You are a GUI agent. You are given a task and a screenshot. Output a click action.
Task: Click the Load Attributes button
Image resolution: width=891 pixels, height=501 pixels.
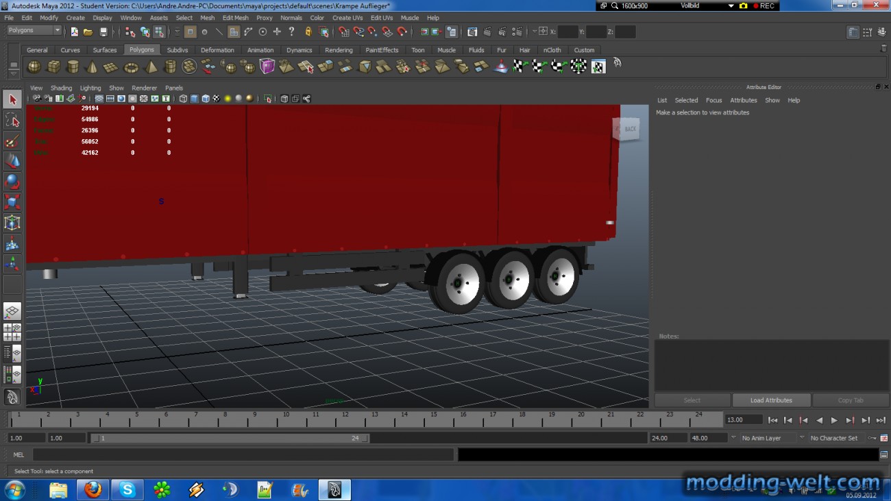pyautogui.click(x=771, y=400)
